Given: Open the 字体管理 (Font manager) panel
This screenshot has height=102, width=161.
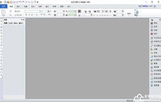Looking at the screenshot, I should point(156,82).
